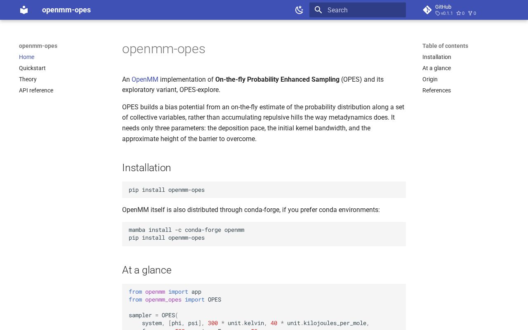The width and height of the screenshot is (528, 330).
Task: Click the At a glance section heading
Action: coord(146,270)
